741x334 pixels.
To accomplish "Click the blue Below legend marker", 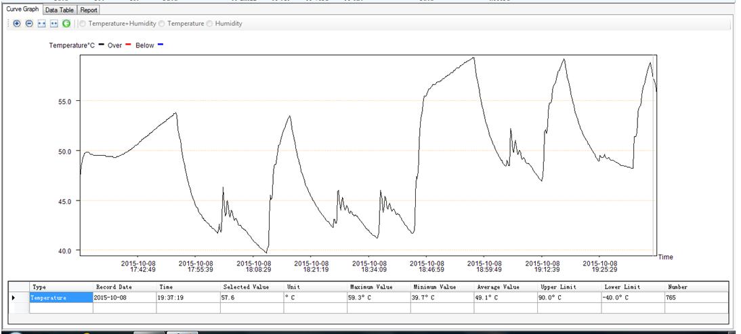I will (161, 45).
